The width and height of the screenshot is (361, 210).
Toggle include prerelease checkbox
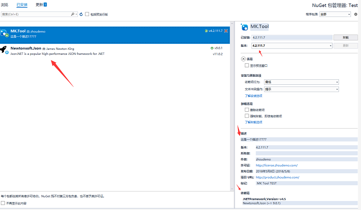click(x=87, y=14)
